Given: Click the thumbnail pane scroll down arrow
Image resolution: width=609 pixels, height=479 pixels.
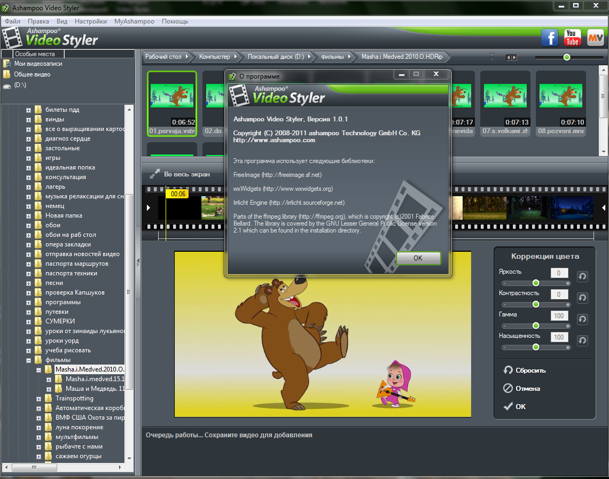Looking at the screenshot, I should (x=604, y=152).
